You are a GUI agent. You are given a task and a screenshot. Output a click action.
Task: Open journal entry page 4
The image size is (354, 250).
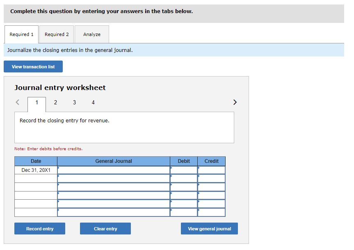(93, 102)
